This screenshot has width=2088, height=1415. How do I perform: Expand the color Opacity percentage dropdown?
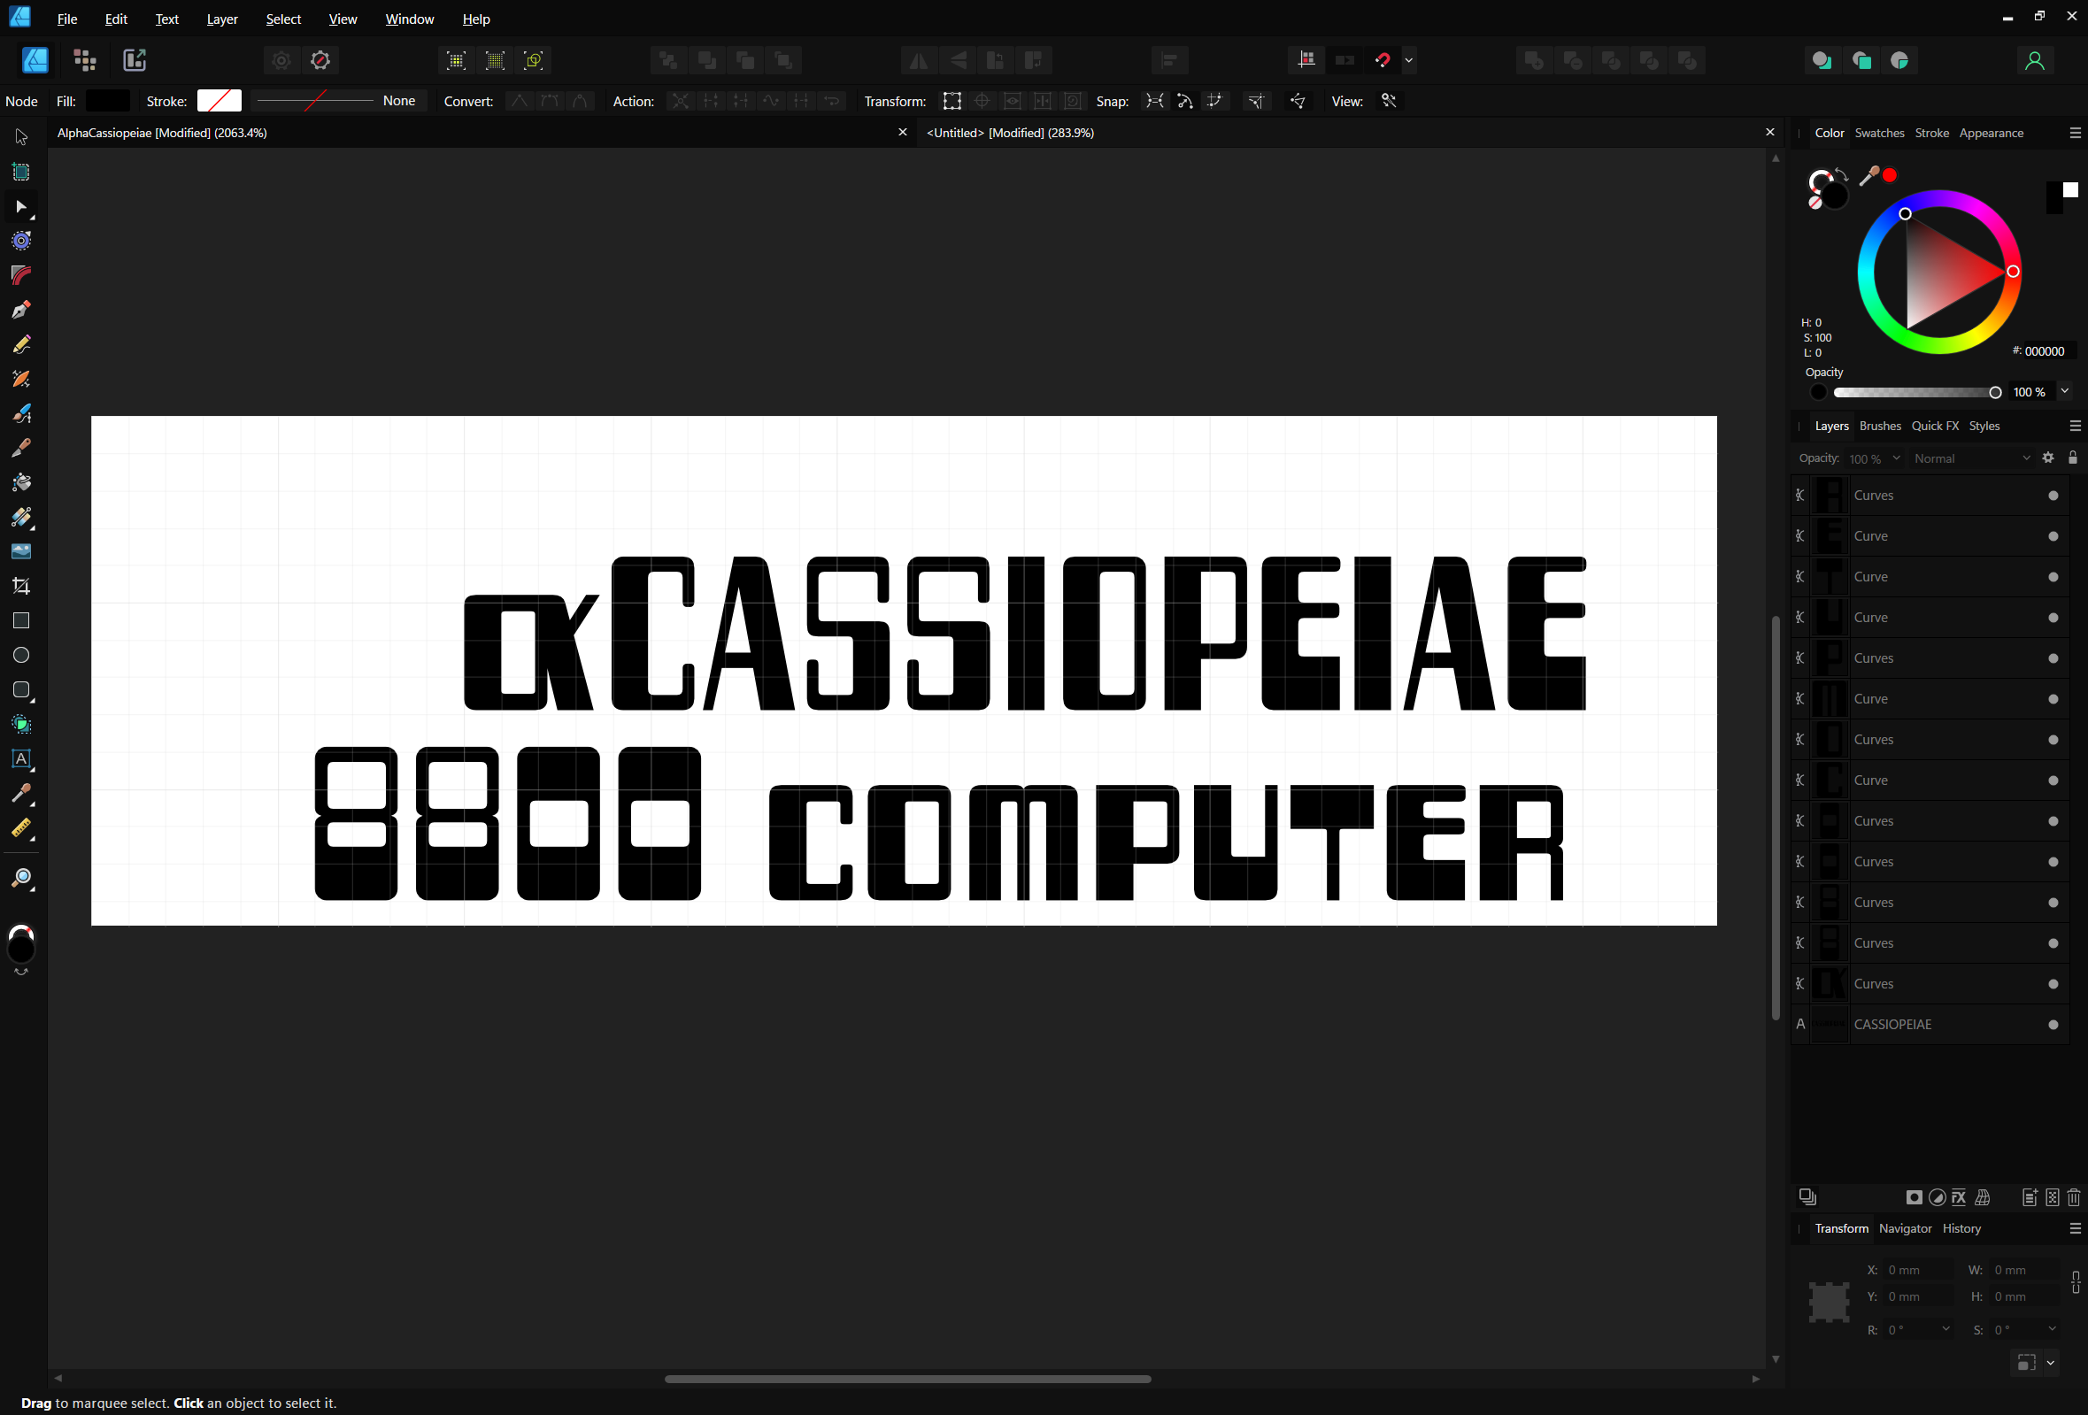(x=2065, y=392)
